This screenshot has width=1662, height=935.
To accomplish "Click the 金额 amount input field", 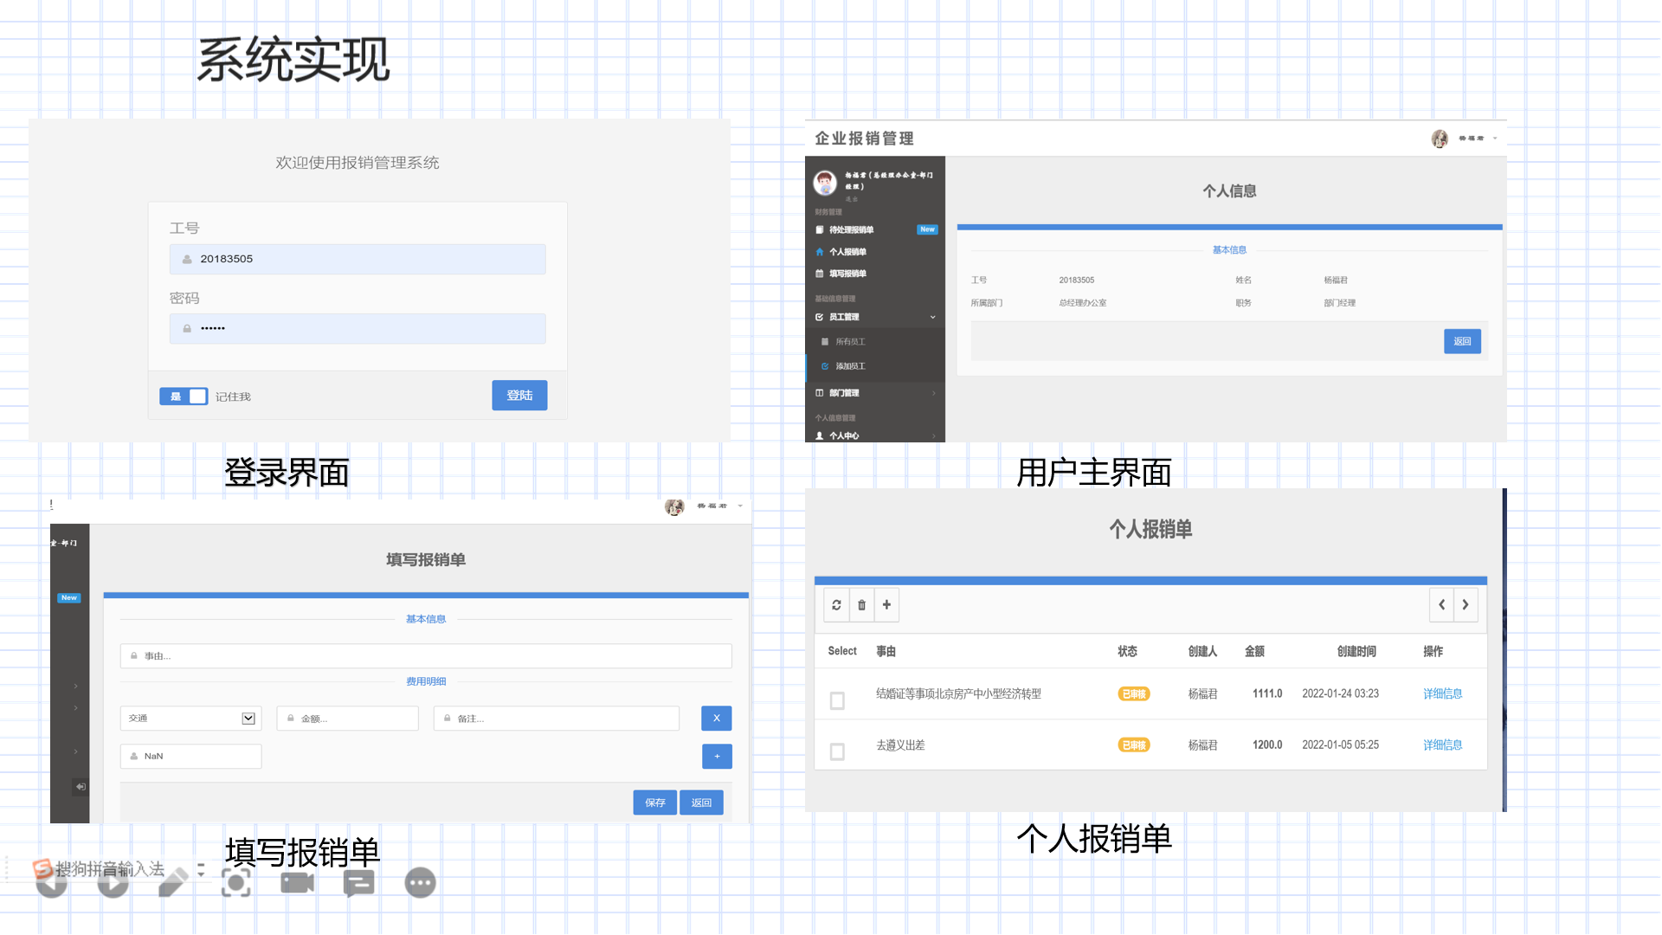I will [348, 718].
